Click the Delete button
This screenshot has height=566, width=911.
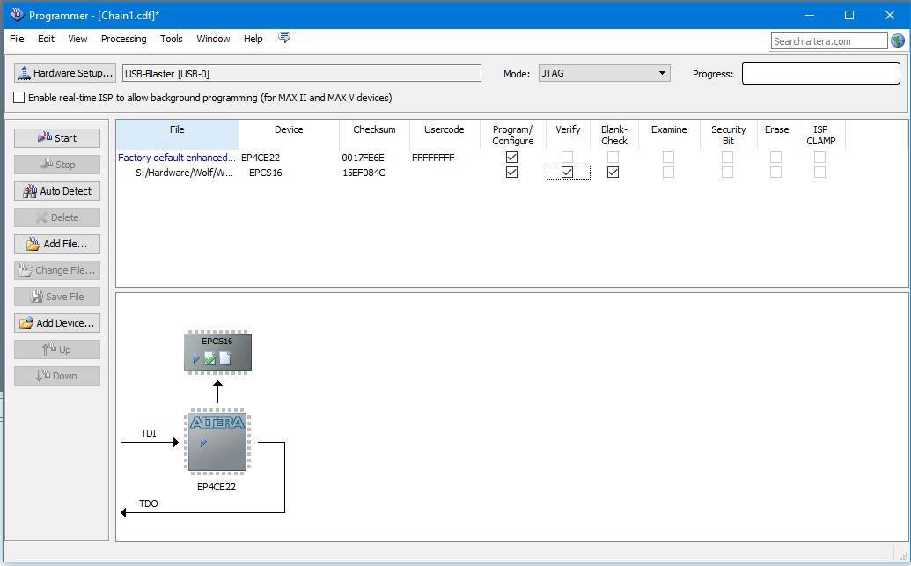point(57,217)
